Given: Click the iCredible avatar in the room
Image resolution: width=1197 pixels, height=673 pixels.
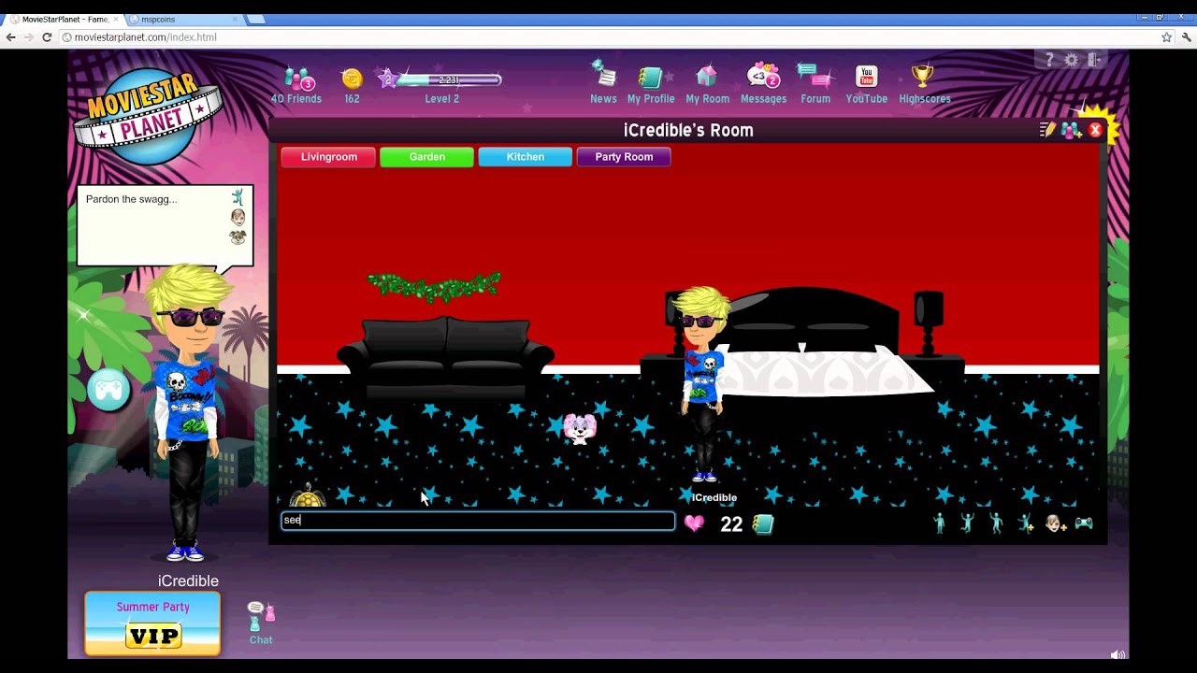Looking at the screenshot, I should [x=703, y=385].
